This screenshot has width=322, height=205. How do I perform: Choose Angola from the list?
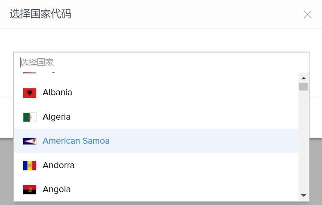(56, 190)
